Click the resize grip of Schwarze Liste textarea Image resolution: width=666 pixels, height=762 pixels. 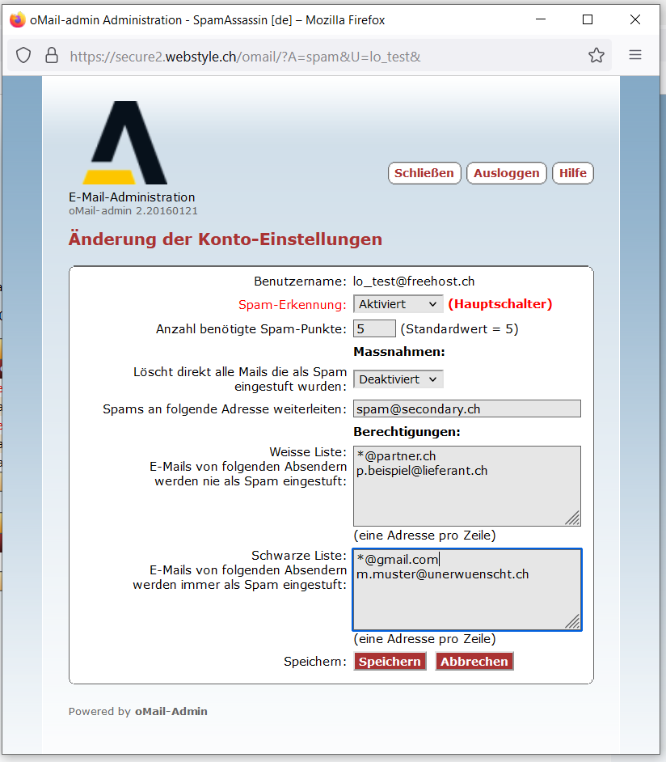(x=572, y=621)
